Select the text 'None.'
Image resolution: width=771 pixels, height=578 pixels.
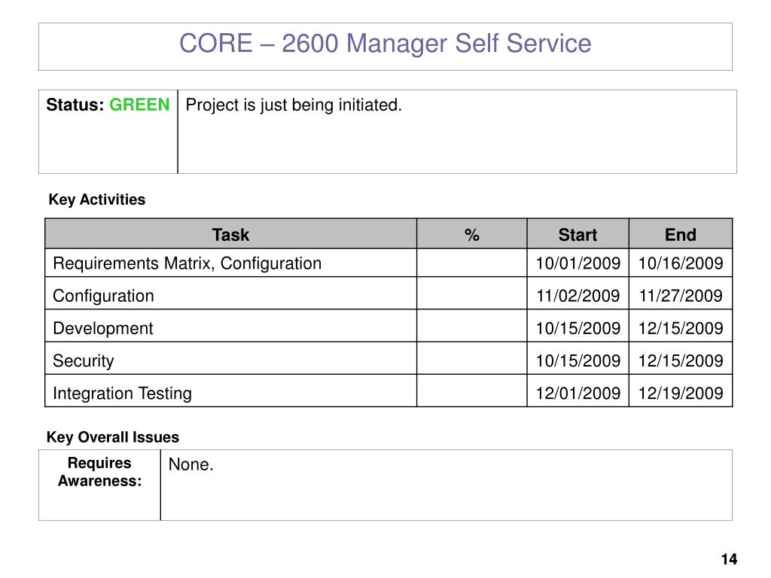[190, 464]
